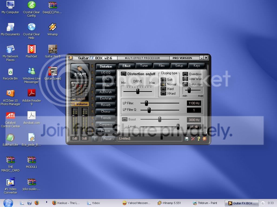The width and height of the screenshot is (277, 207).
Task: Switch to Winamp 5.551 taskbar item
Action: [170, 203]
